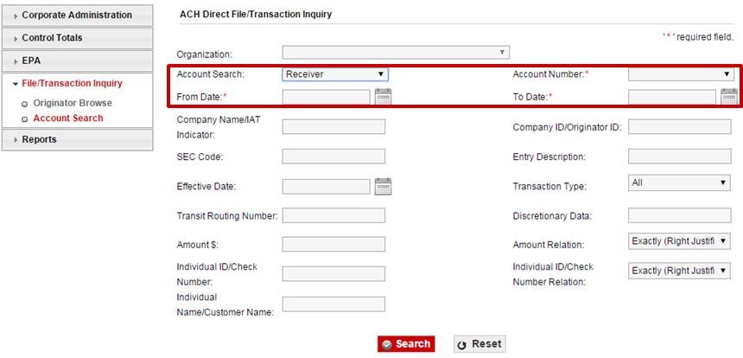Expand the EPA menu section
This screenshot has width=743, height=358.
[x=77, y=61]
